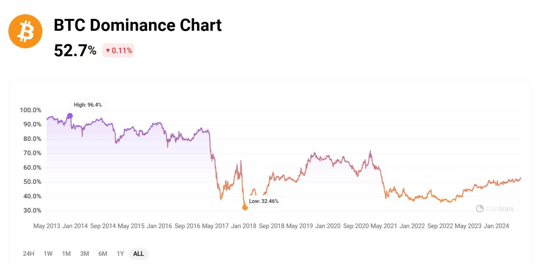Click the High: 96.4% tooltip label
This screenshot has height=264, width=540.
click(x=88, y=105)
